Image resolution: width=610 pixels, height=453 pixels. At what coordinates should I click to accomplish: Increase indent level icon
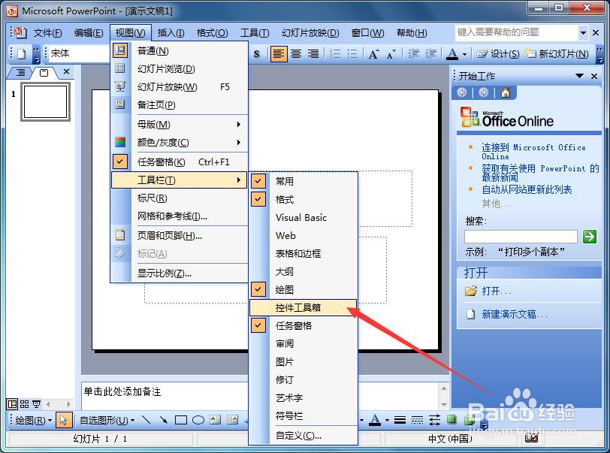pyautogui.click(x=430, y=53)
